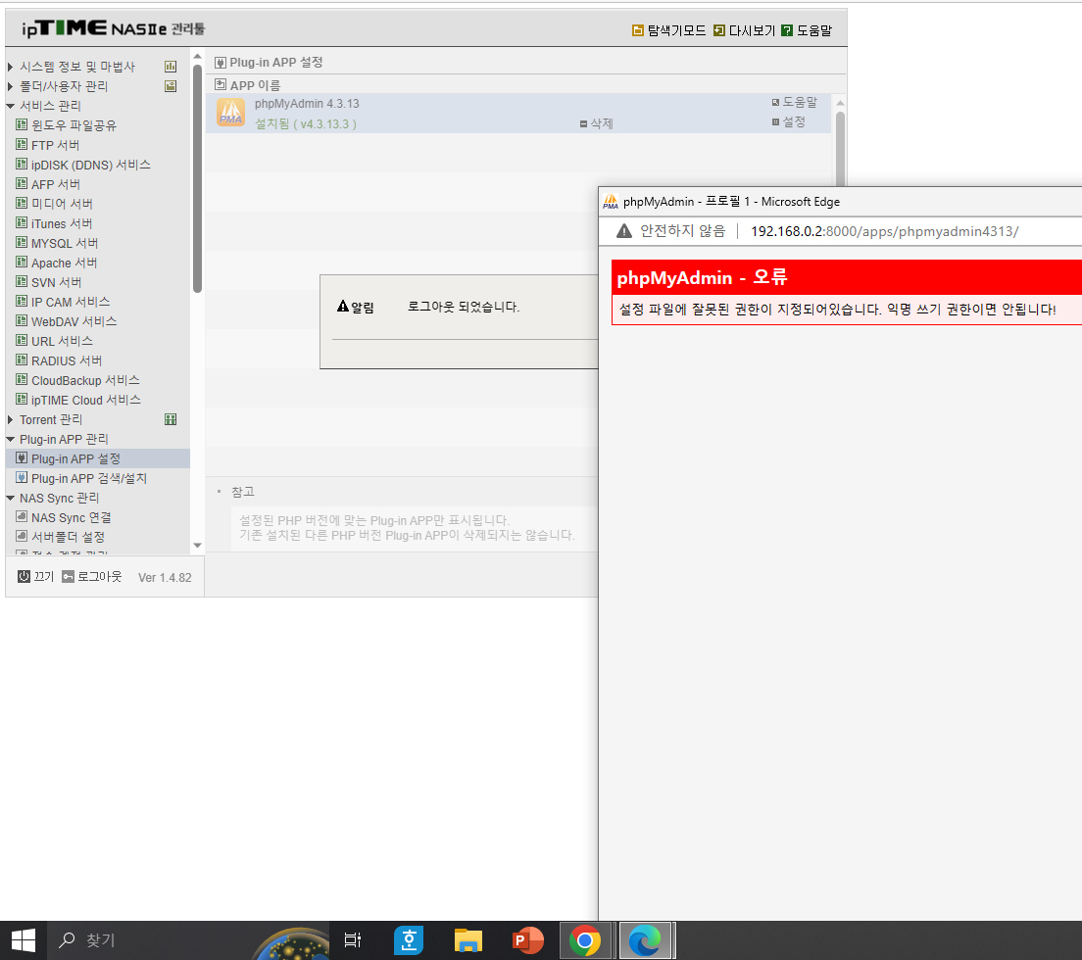Select 미디어 서버 menu item
Screen dimensions: 1082x960
(55, 204)
